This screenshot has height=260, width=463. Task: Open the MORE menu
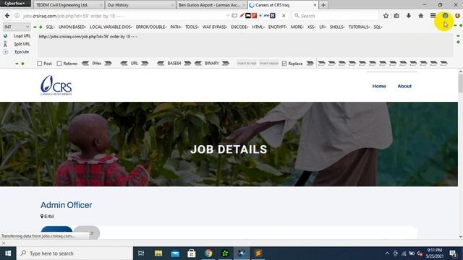coord(297,27)
